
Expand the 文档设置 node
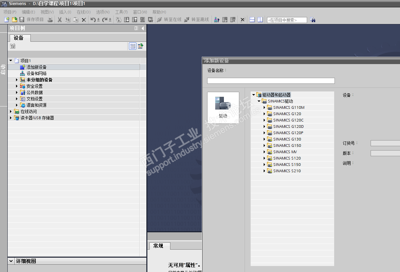[17, 99]
